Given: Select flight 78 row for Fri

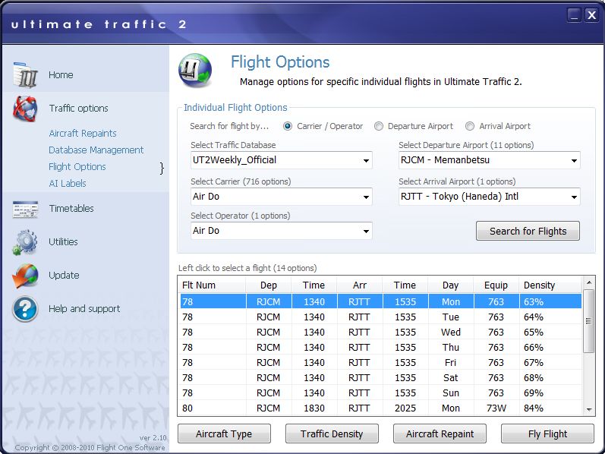Looking at the screenshot, I should click(x=381, y=362).
